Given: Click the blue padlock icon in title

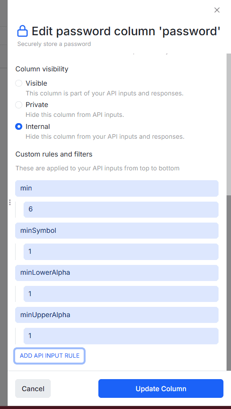Looking at the screenshot, I should (x=22, y=31).
